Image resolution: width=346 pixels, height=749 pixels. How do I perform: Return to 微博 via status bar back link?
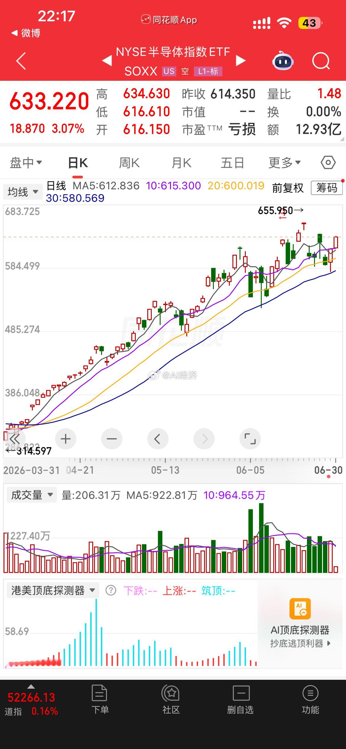click(26, 33)
